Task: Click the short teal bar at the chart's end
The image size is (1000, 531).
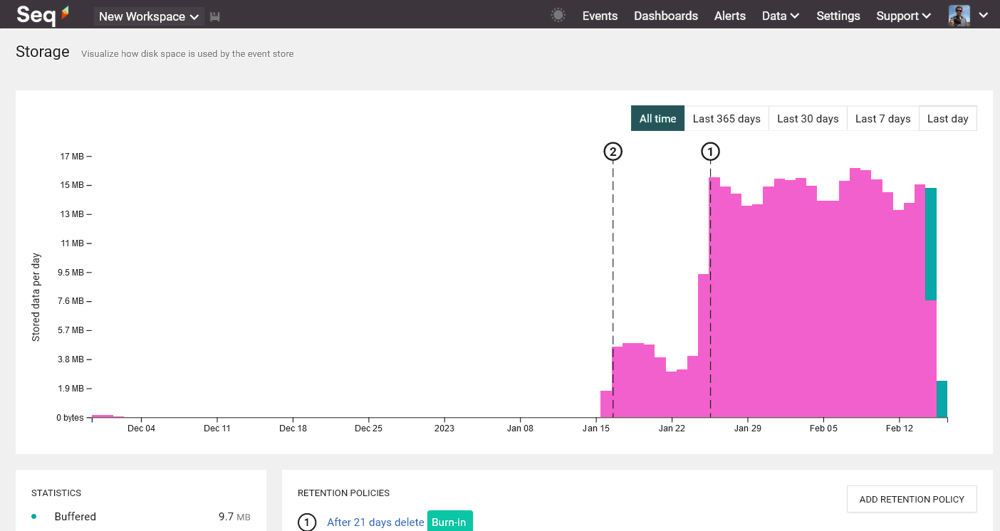Action: pyautogui.click(x=942, y=399)
